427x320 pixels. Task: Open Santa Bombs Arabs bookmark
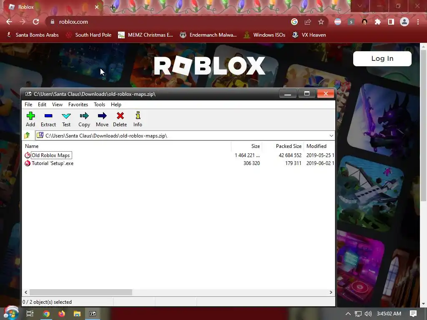pos(33,35)
